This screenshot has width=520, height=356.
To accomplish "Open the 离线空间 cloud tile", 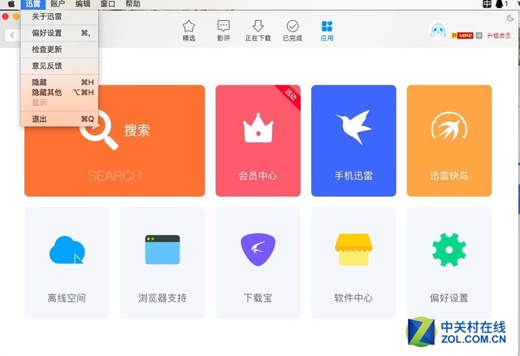I will click(x=67, y=263).
